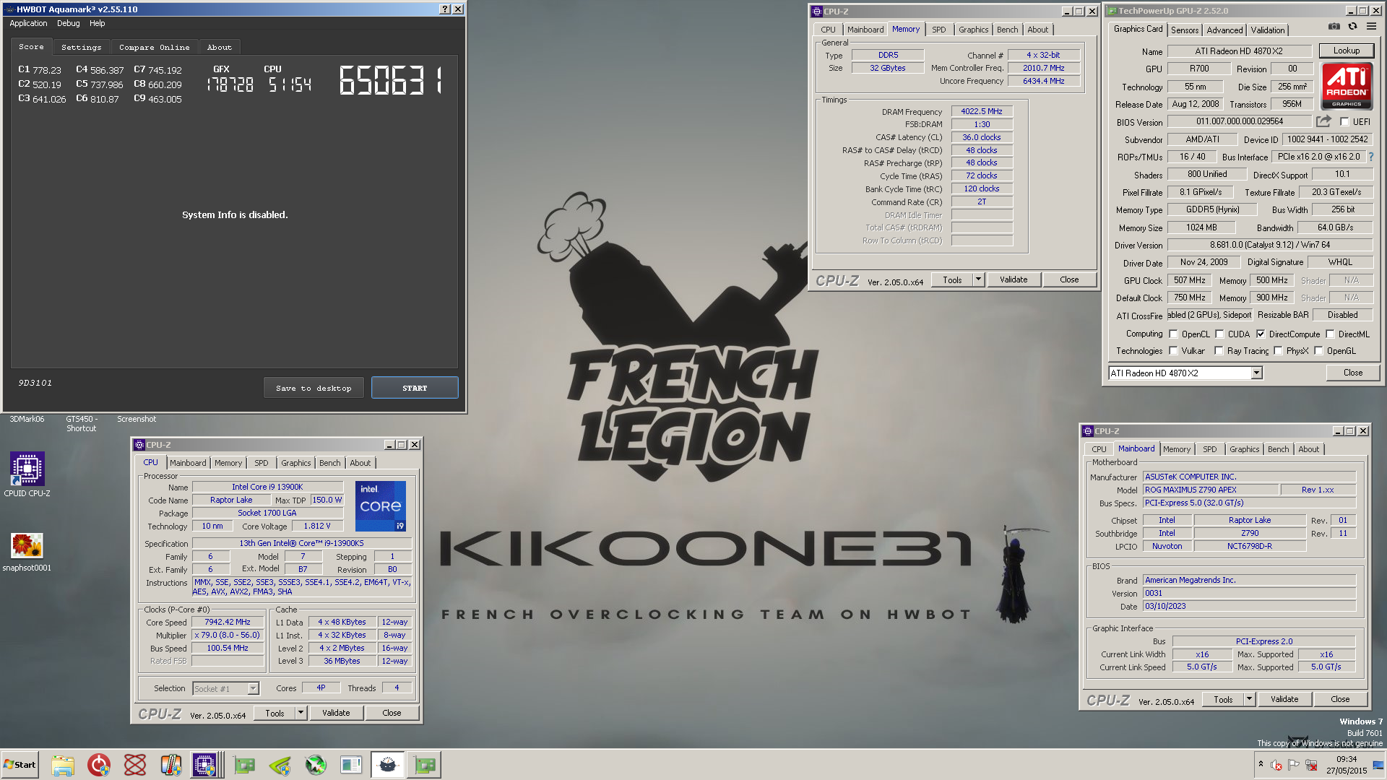Switch to Settings tab in Aquamark

pos(82,47)
